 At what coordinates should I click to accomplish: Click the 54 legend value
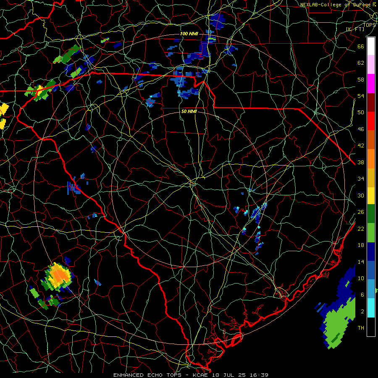361,96
